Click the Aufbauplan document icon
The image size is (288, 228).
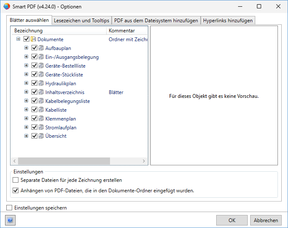coord(41,48)
